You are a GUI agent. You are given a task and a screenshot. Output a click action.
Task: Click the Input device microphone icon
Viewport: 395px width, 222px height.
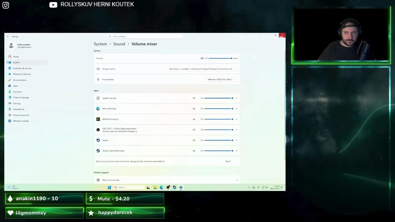pyautogui.click(x=98, y=79)
